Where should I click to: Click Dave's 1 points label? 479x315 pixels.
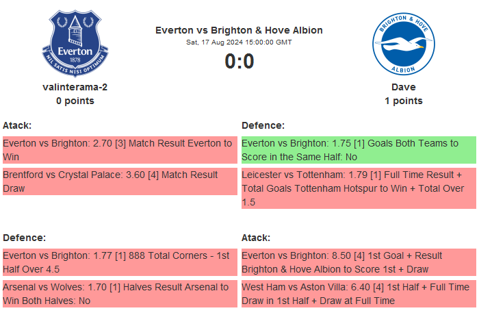coord(403,101)
